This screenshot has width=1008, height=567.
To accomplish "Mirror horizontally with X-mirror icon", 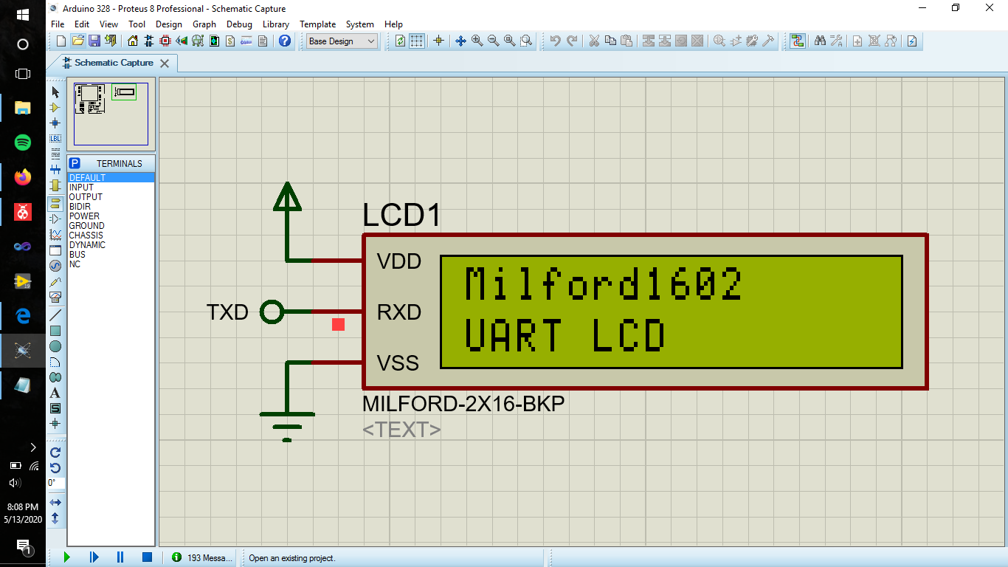I will 55,503.
